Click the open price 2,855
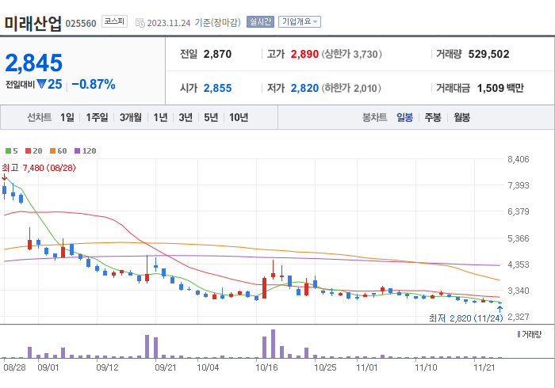 pyautogui.click(x=217, y=88)
